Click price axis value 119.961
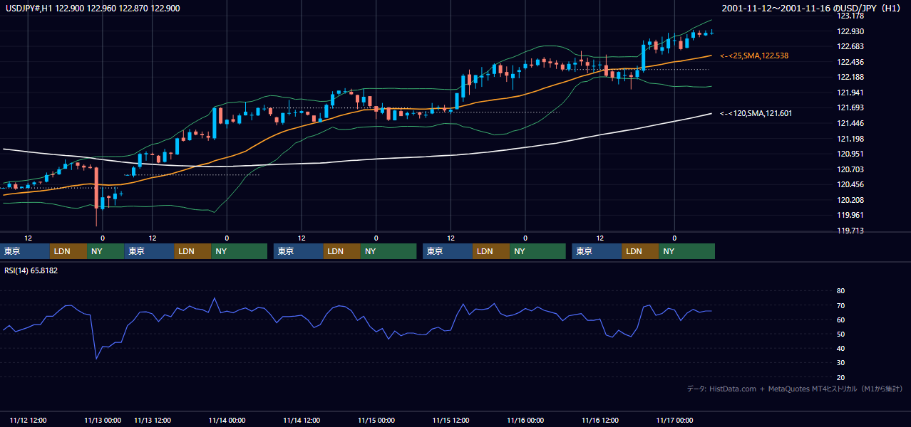911x427 pixels. click(850, 215)
